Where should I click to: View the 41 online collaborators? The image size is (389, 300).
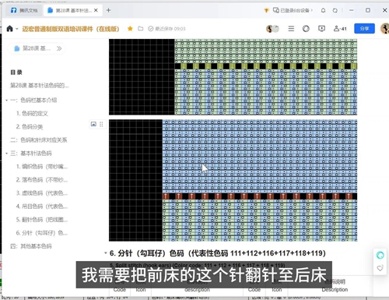(340, 29)
